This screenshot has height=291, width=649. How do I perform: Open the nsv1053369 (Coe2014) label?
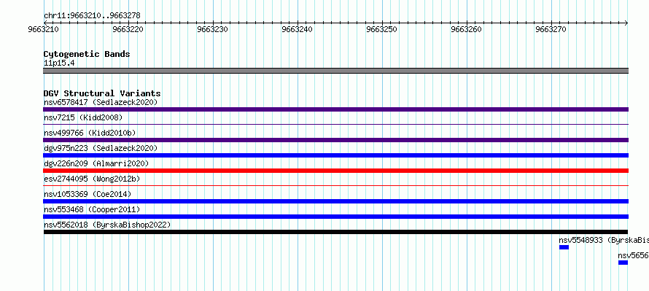coord(88,194)
